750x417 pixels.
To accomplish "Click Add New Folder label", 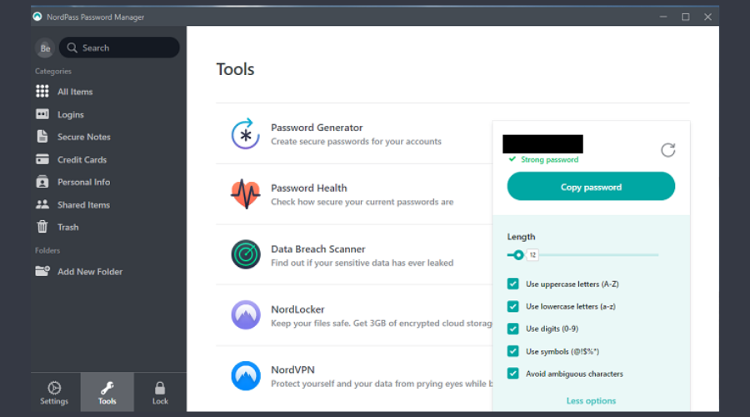I will 90,271.
